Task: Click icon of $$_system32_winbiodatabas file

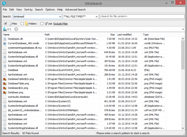Action: [5, 110]
